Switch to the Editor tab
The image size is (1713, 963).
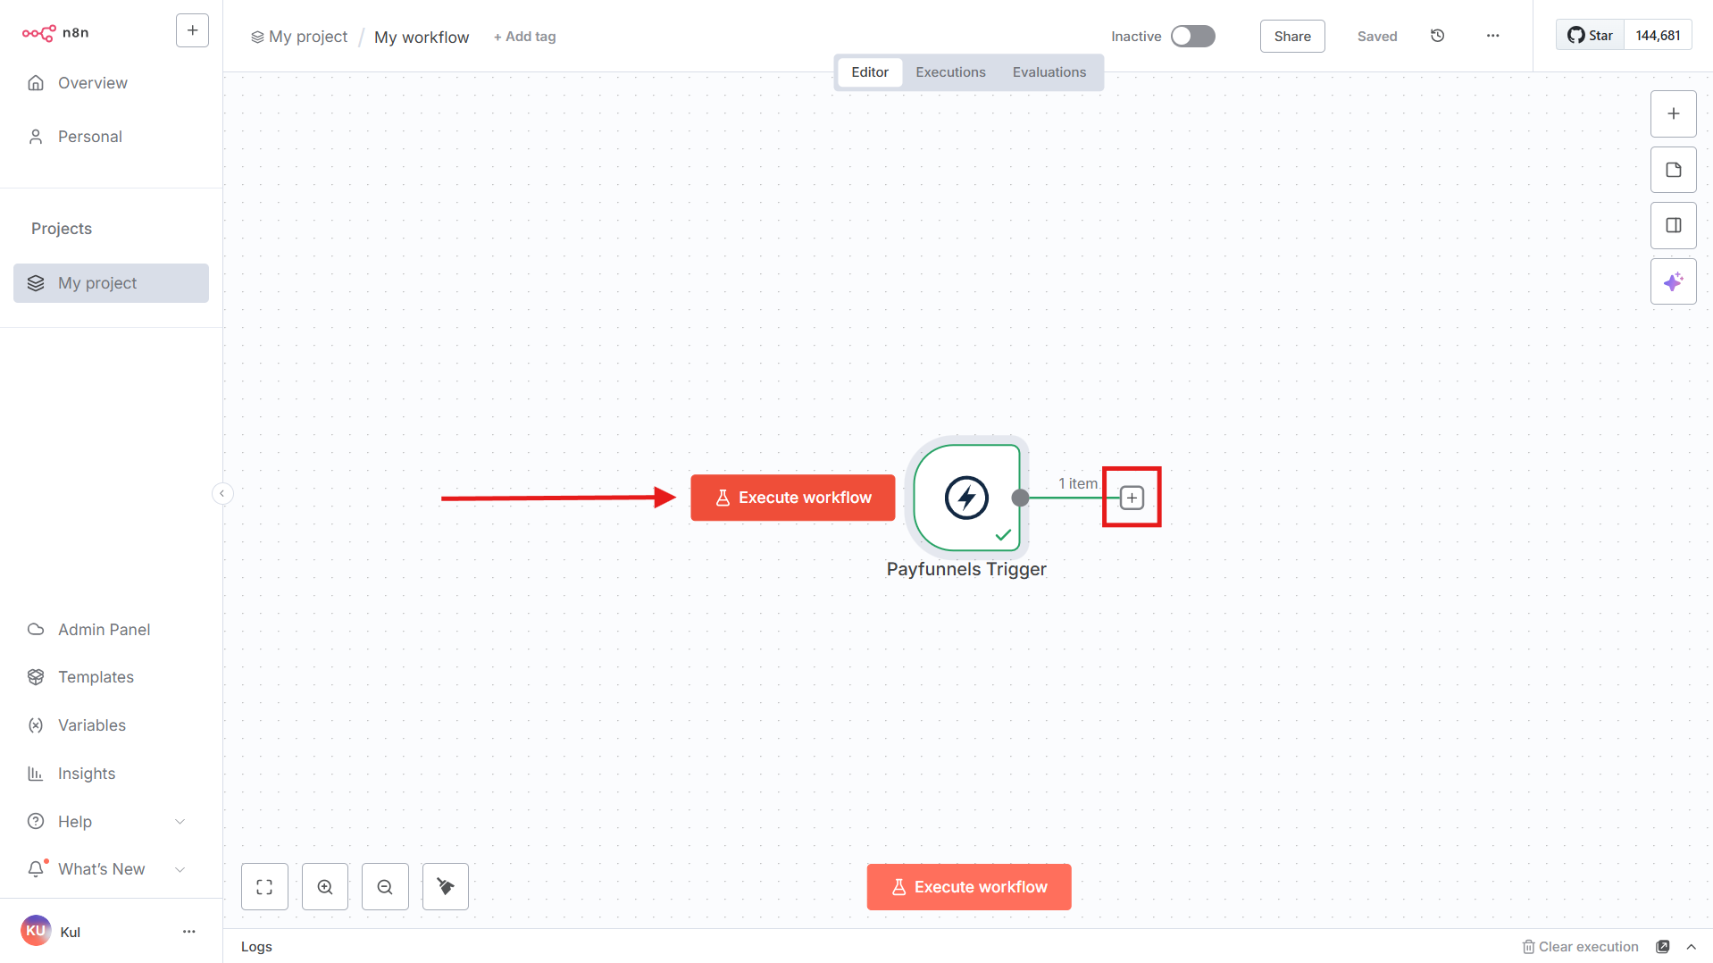(870, 72)
